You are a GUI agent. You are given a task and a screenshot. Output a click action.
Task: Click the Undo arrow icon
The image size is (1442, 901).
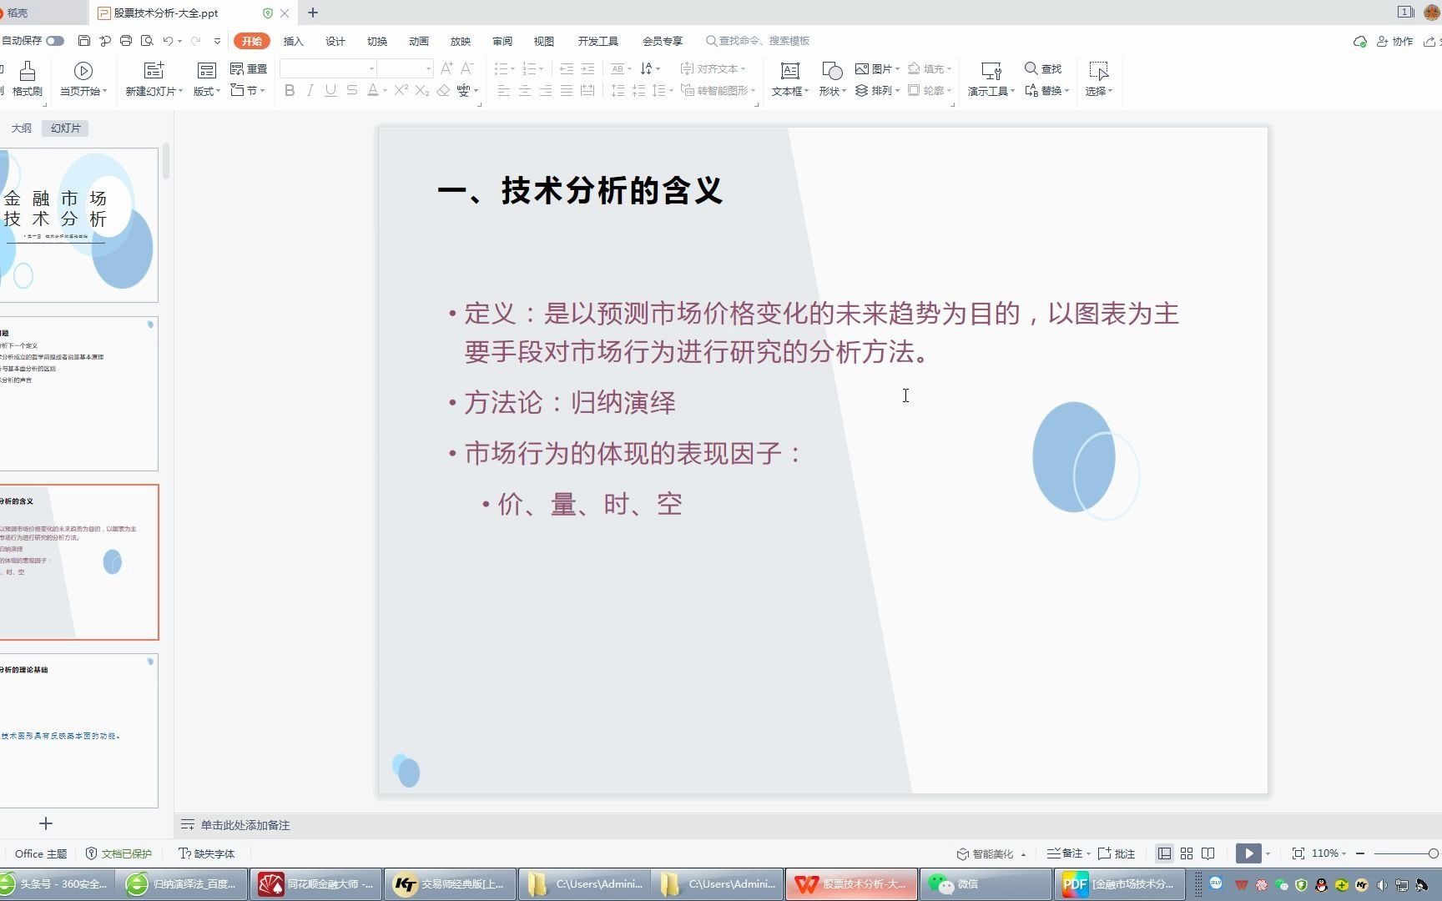click(x=168, y=41)
